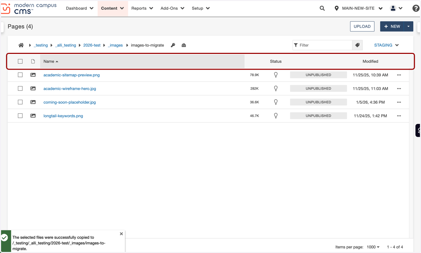Expand the NEW button dropdown arrow
The height and width of the screenshot is (253, 421).
pyautogui.click(x=409, y=26)
